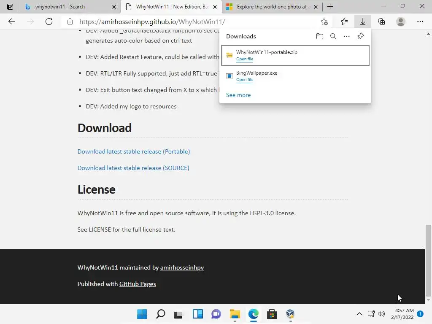Show hidden tray icons chevron
The image size is (432, 324).
click(x=359, y=314)
